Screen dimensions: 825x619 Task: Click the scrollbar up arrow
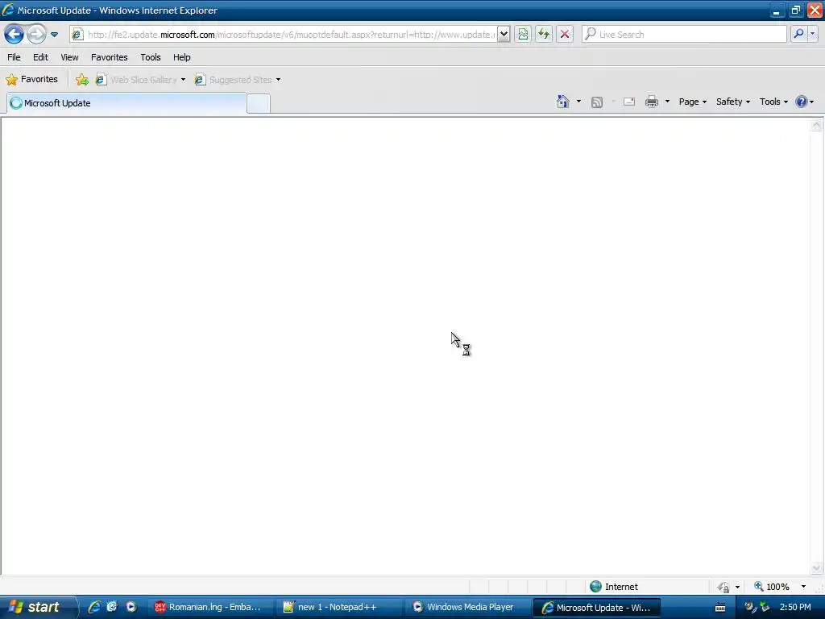pos(817,125)
